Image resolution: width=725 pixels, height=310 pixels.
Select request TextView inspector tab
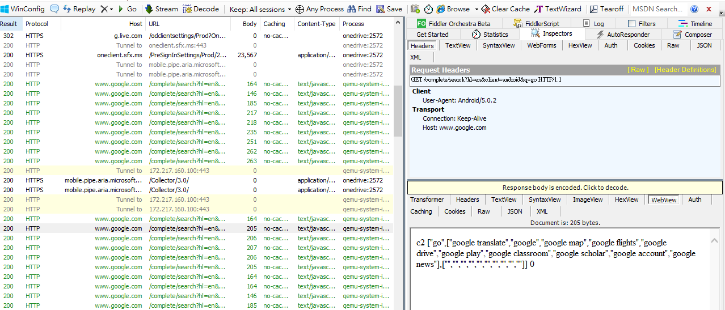tap(458, 45)
